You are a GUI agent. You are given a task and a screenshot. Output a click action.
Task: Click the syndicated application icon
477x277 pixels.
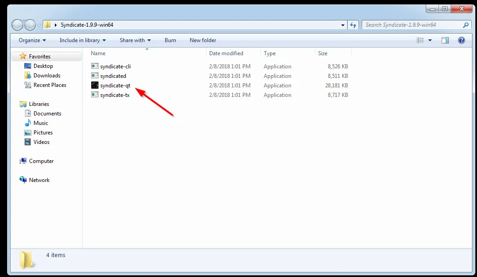point(95,76)
